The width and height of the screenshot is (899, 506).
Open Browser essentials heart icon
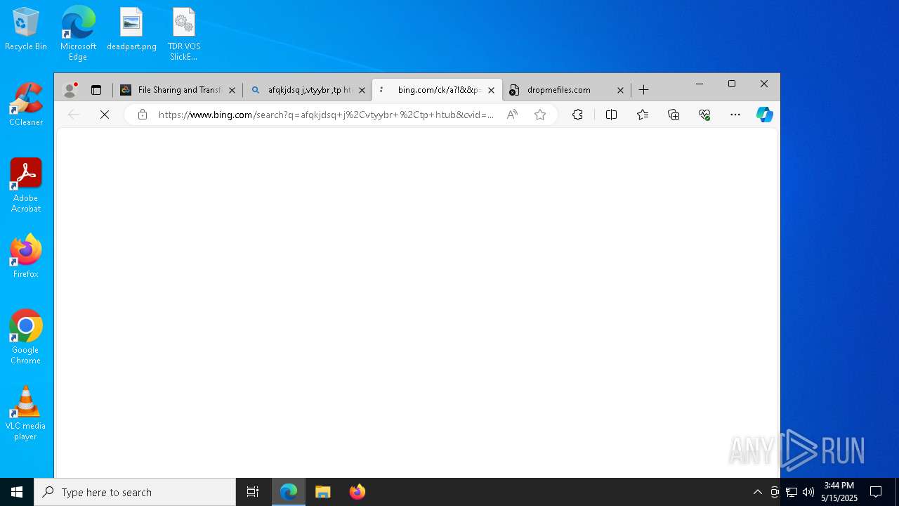pyautogui.click(x=704, y=115)
